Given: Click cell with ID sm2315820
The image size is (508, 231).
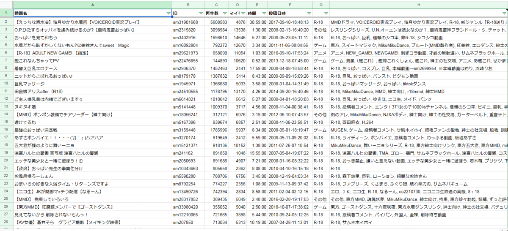Looking at the screenshot, I should pyautogui.click(x=188, y=30).
